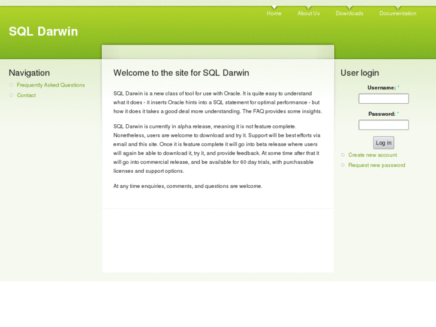Go to About Us page
Image resolution: width=436 pixels, height=327 pixels.
[308, 13]
